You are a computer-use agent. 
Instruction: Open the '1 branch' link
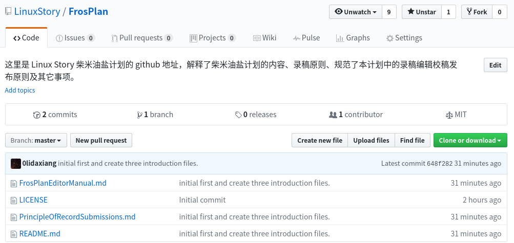click(x=155, y=115)
